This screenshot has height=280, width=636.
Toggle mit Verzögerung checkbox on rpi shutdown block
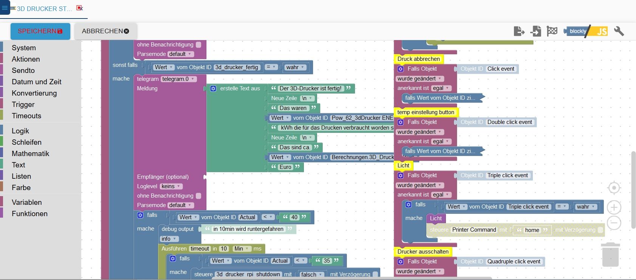click(375, 274)
